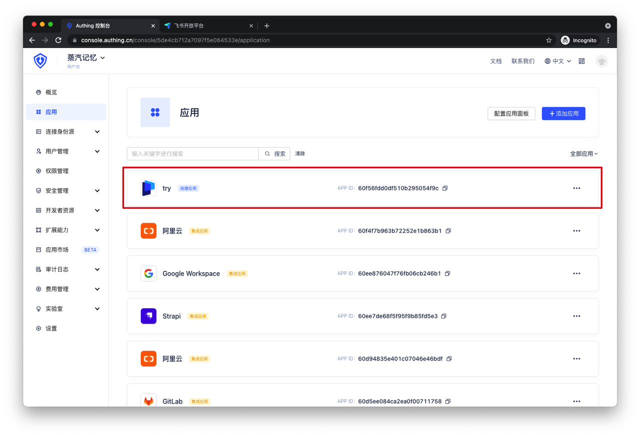Close the Authing 控制台 tab
Screen dimensions: 640x437
153,25
